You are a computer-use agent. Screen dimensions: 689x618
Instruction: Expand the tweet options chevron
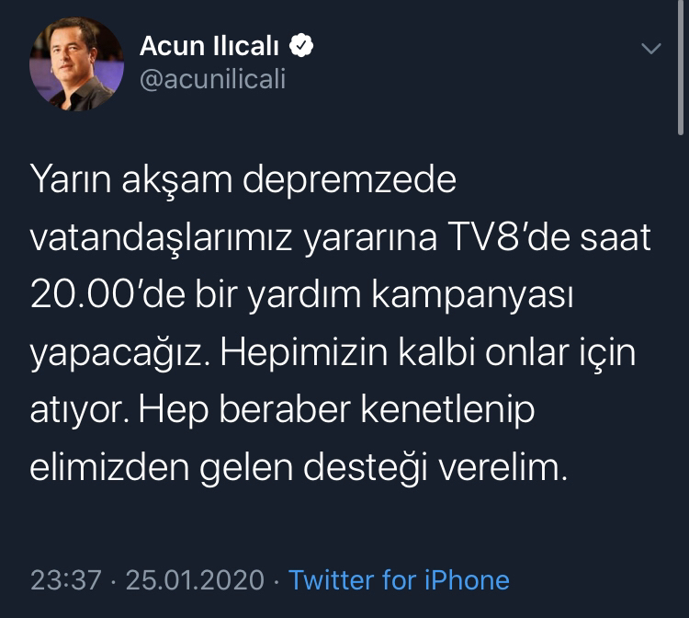[651, 48]
